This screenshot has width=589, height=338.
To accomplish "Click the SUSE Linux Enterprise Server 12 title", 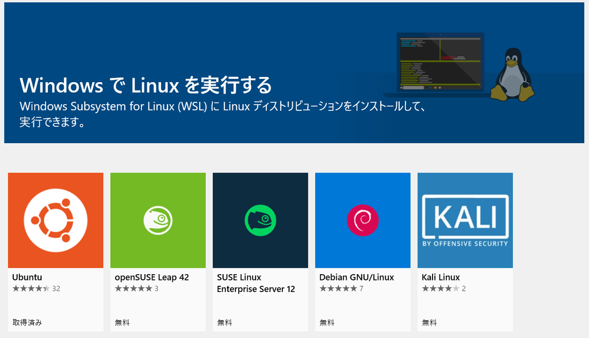I will coord(256,283).
